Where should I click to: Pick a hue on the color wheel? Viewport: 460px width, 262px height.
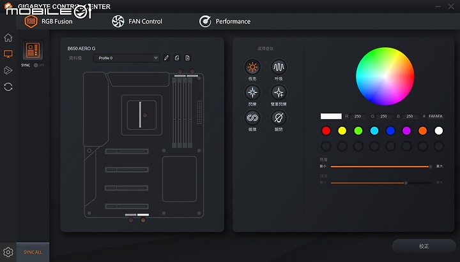click(x=385, y=76)
